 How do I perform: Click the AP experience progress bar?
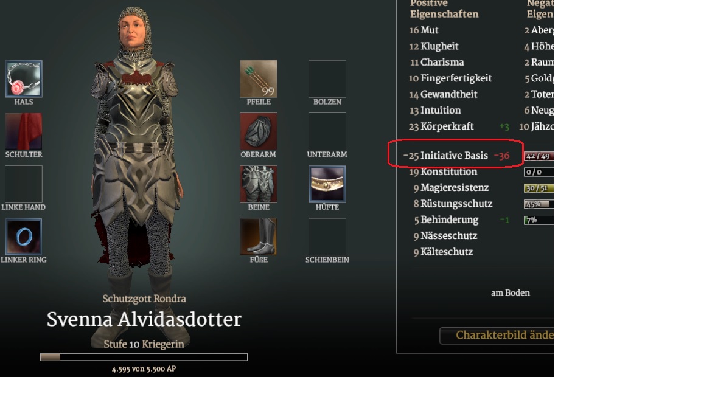(x=144, y=357)
